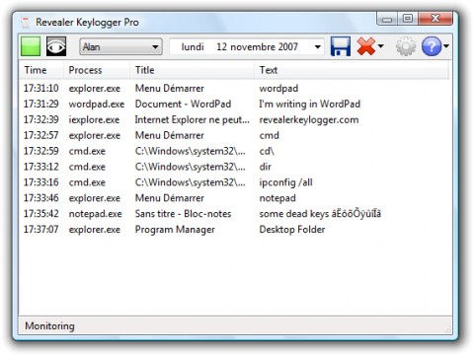Click the 'cd\' text entry
This screenshot has width=474, height=355.
click(x=267, y=151)
